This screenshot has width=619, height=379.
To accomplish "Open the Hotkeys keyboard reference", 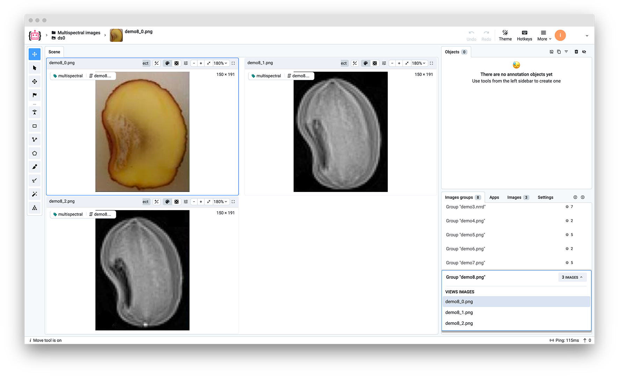I will click(x=524, y=35).
